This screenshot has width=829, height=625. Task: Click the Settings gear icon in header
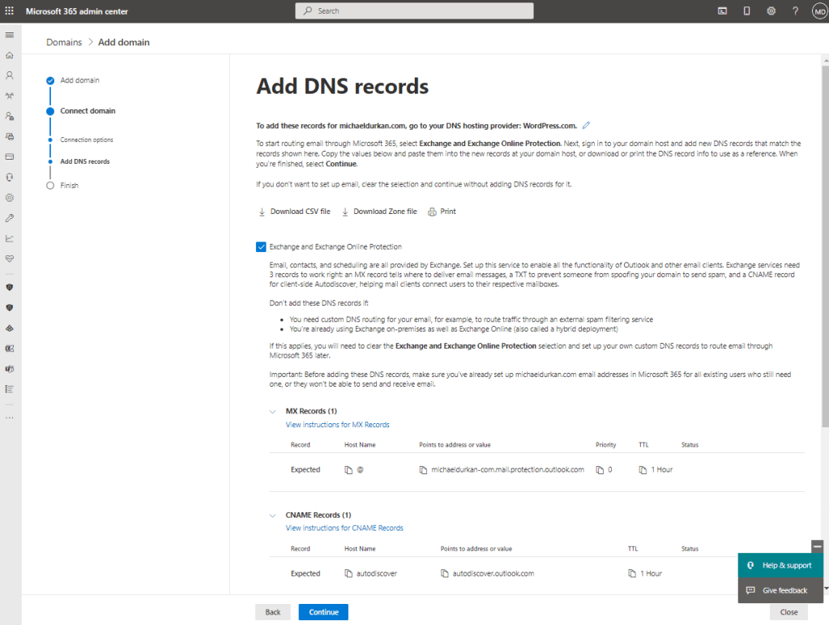771,11
